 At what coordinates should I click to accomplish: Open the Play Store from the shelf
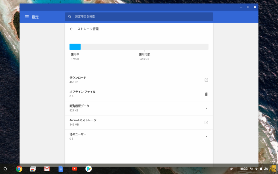click(x=89, y=169)
